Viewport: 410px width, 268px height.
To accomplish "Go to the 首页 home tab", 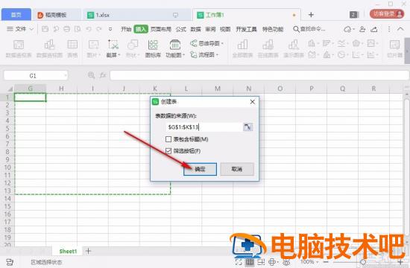I will click(16, 15).
